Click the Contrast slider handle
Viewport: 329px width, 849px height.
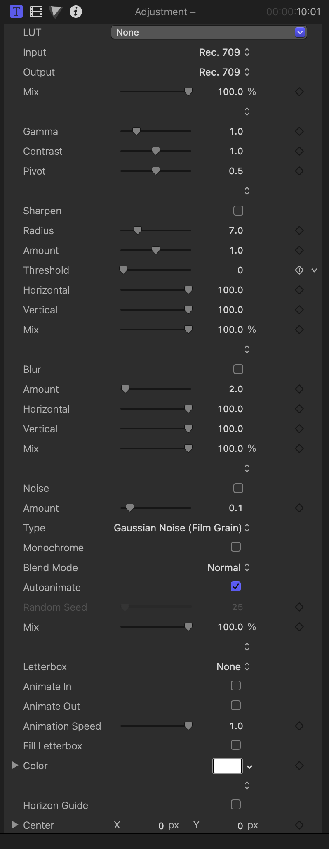[155, 151]
